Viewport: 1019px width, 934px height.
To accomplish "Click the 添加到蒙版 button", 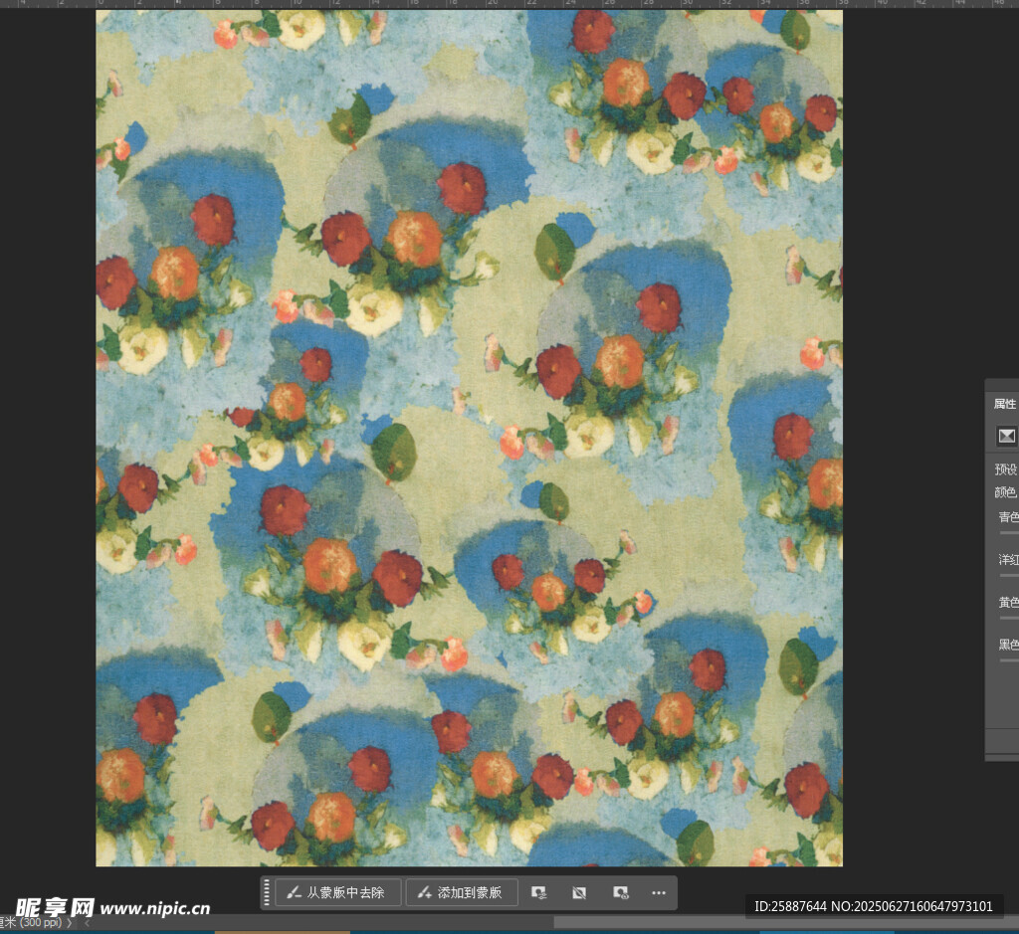I will tap(461, 892).
